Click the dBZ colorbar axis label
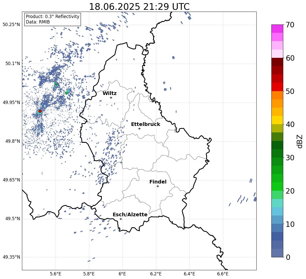306x279 pixels. tap(300, 141)
